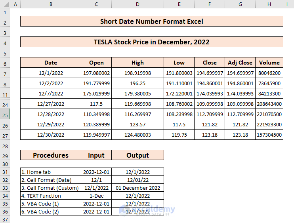The image size is (294, 223).
Task: Click Adj Close value 174.039993 in column G
Action: click(x=240, y=93)
